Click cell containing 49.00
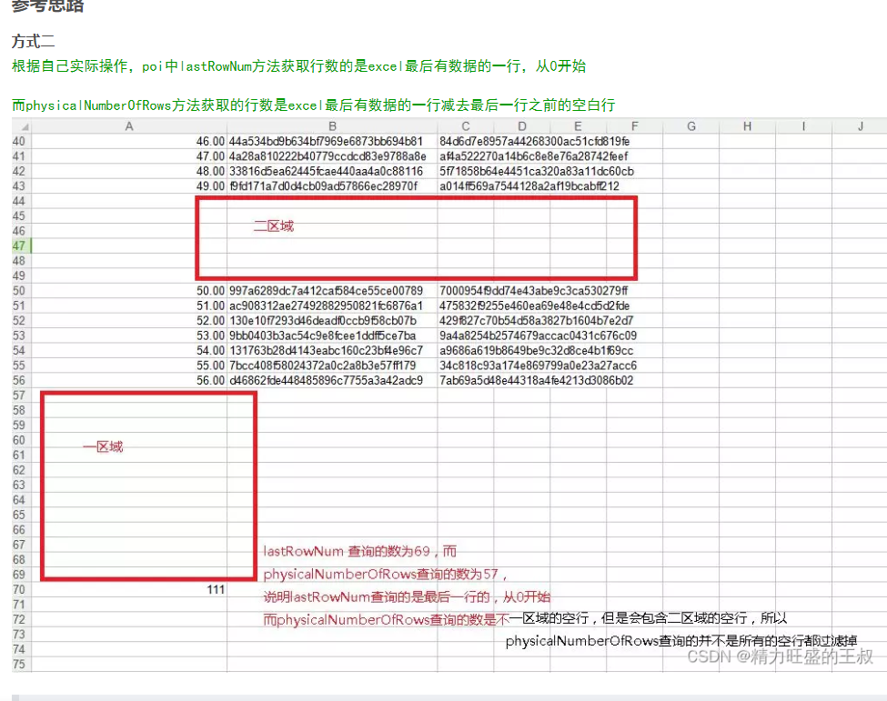The image size is (887, 701). (129, 186)
